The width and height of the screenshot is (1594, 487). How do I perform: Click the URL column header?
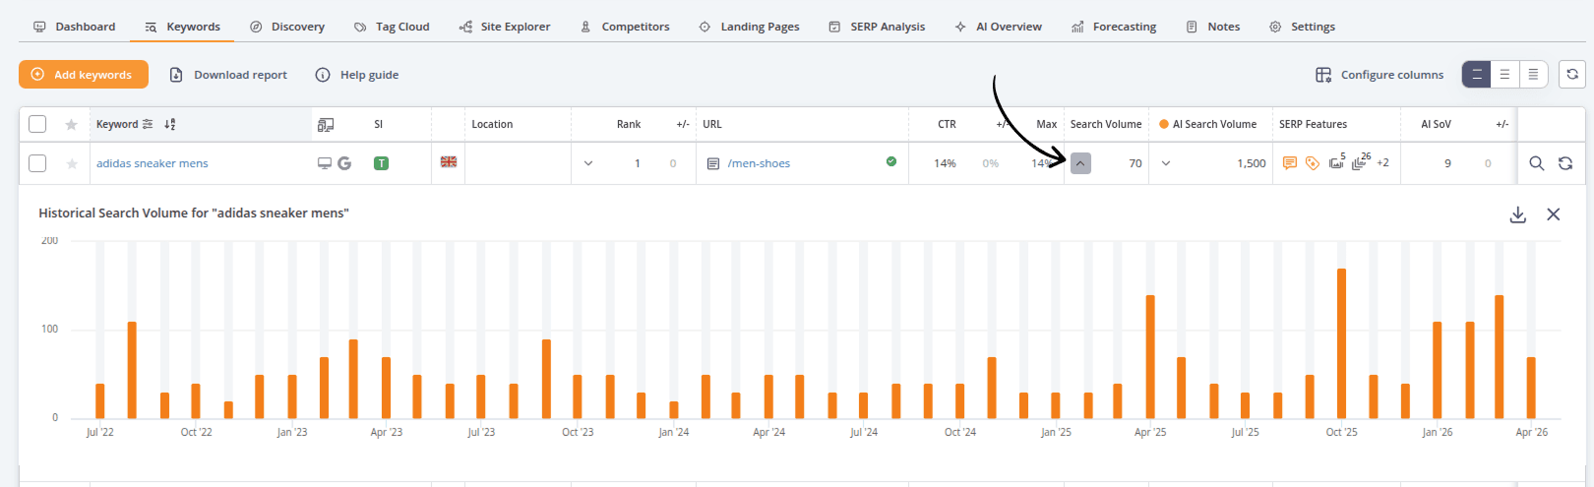712,124
